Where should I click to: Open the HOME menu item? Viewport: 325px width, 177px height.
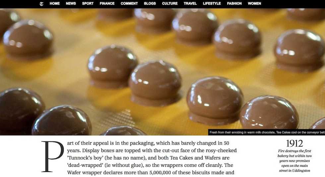click(55, 4)
